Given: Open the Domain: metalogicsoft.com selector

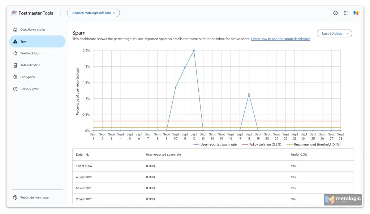Looking at the screenshot, I should click(x=94, y=13).
